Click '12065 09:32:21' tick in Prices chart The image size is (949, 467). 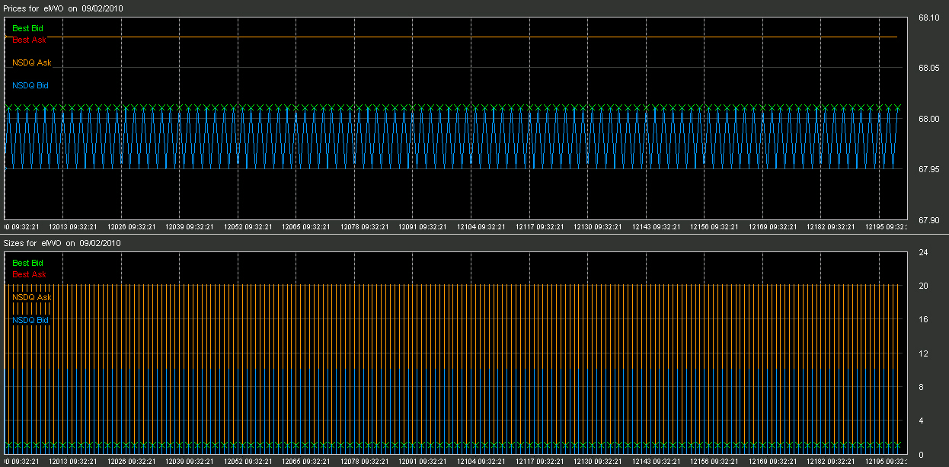pyautogui.click(x=307, y=226)
